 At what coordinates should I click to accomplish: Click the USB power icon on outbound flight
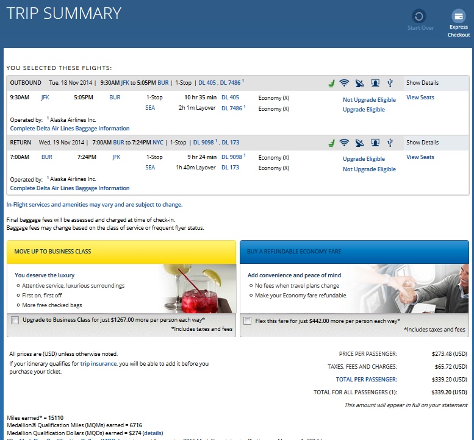pyautogui.click(x=390, y=83)
